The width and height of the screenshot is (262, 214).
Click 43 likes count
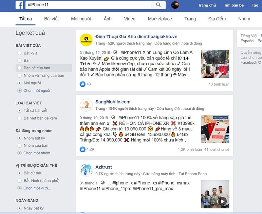[x=89, y=84]
